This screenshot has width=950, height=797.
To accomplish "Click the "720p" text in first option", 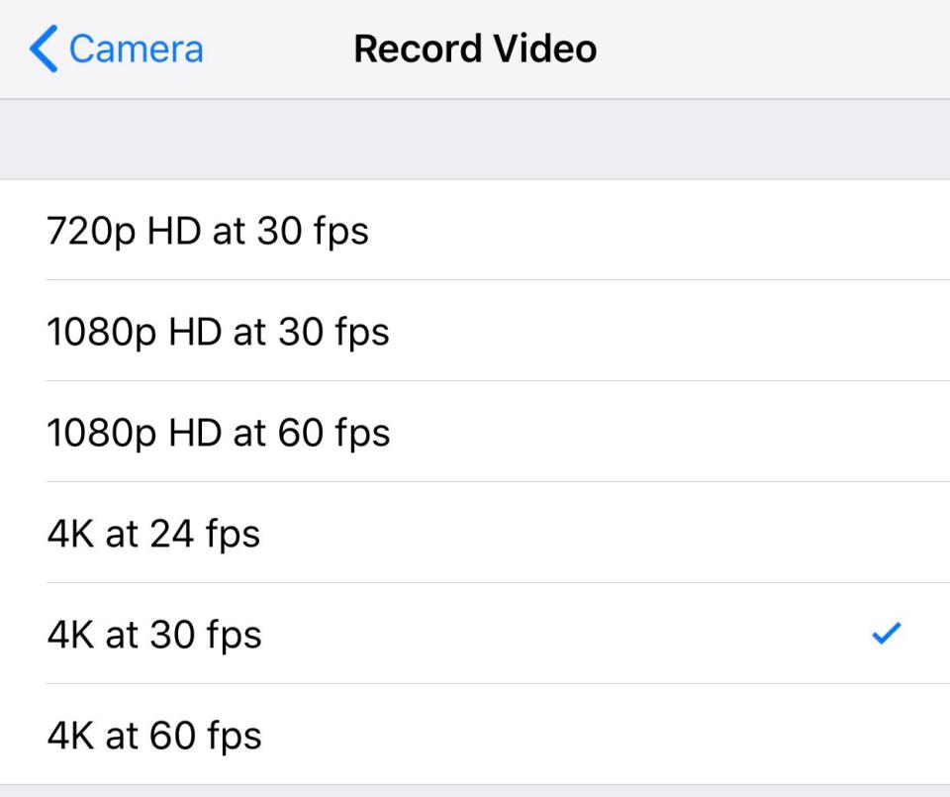I will pos(85,232).
